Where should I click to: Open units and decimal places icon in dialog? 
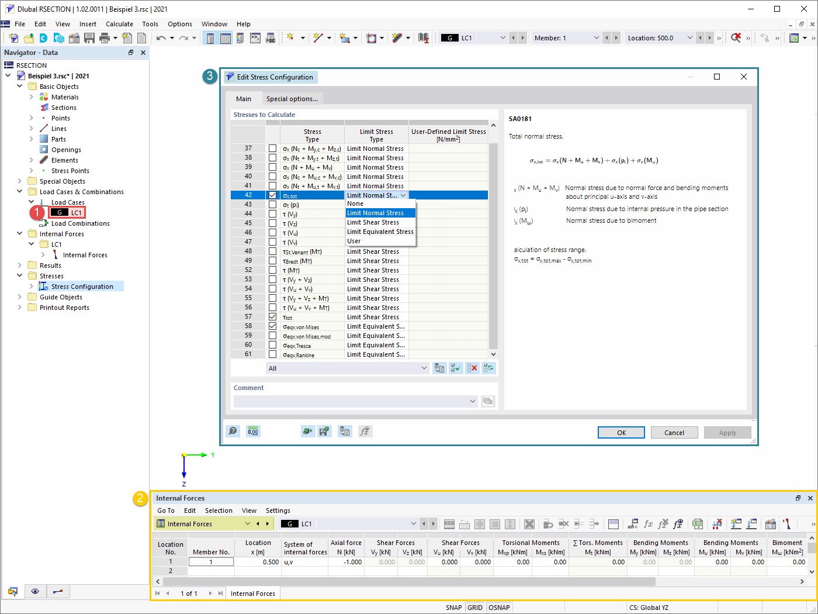click(x=253, y=432)
